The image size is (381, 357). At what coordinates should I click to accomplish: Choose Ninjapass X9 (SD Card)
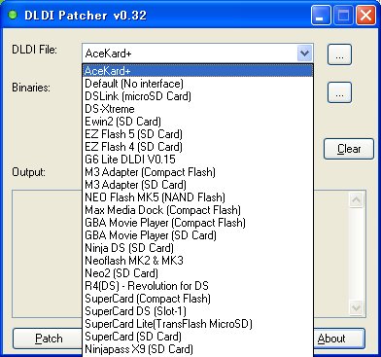pyautogui.click(x=197, y=349)
